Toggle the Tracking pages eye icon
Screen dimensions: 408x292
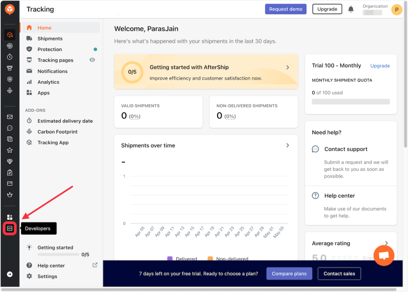coord(92,60)
